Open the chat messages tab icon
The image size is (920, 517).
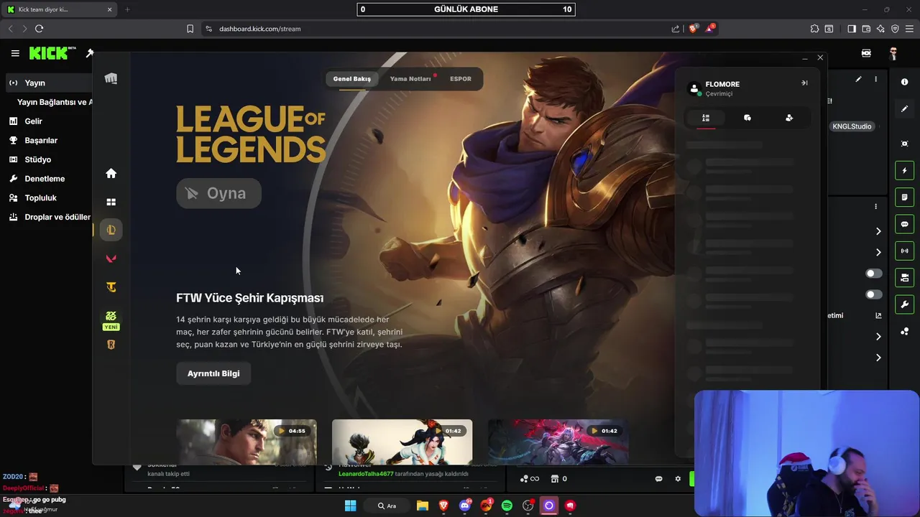(x=747, y=118)
